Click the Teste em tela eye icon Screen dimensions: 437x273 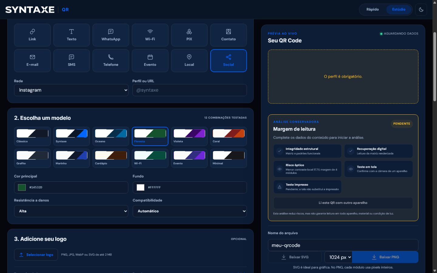pyautogui.click(x=351, y=169)
